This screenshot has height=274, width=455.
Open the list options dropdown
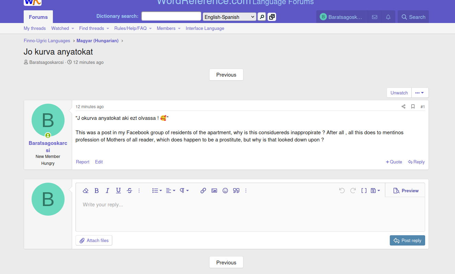coord(157,191)
